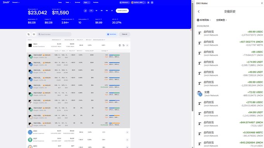Select the chart view icon beside time ranges
Image resolution: width=264 pixels, height=148 pixels.
coord(85,11)
